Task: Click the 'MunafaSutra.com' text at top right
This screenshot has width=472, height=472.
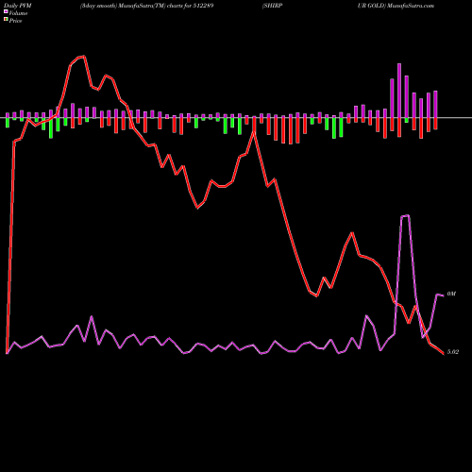Action: [x=411, y=6]
